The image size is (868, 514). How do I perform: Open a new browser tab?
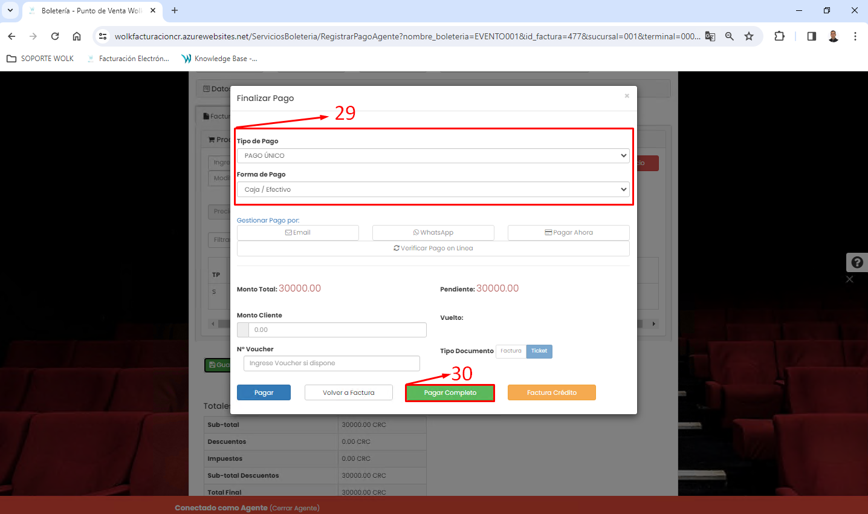click(175, 10)
